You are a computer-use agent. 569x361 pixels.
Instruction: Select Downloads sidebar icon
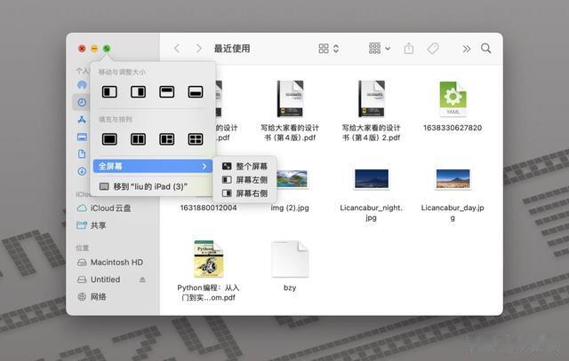(x=82, y=171)
